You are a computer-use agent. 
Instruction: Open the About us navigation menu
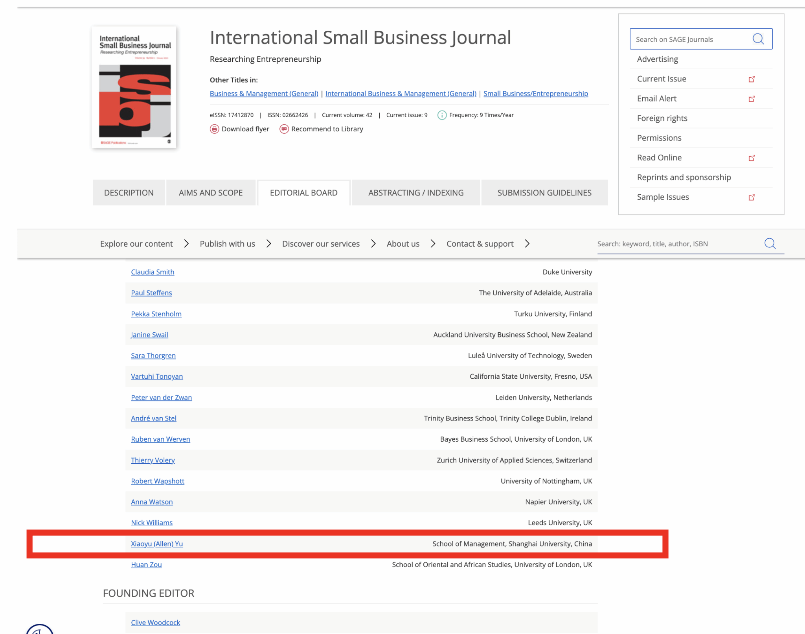pos(403,244)
